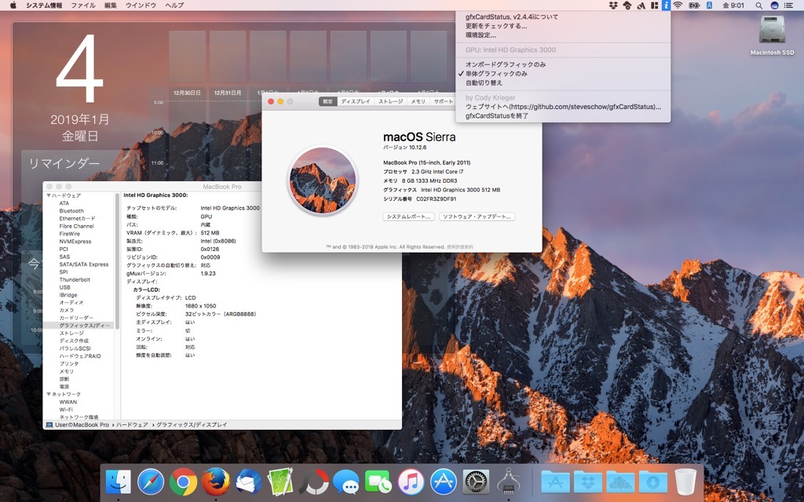
Task: Open the Wi-Fi status menu
Action: (x=678, y=5)
